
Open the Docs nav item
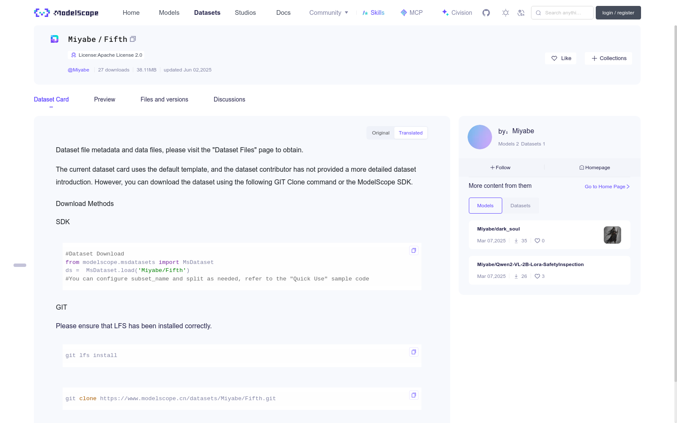(283, 13)
